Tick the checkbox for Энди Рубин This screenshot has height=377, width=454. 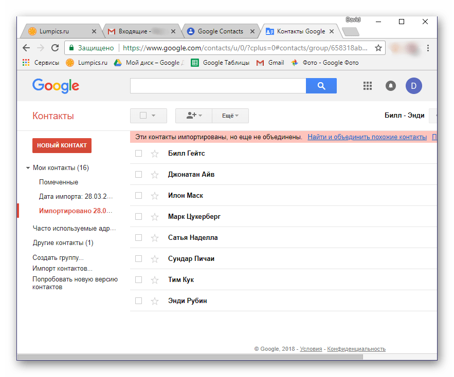(x=139, y=301)
